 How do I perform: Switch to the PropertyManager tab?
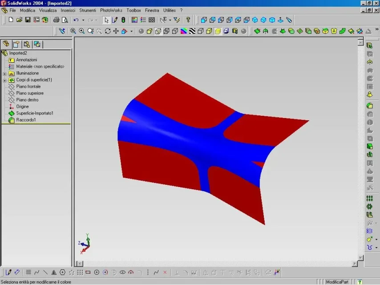(16, 45)
